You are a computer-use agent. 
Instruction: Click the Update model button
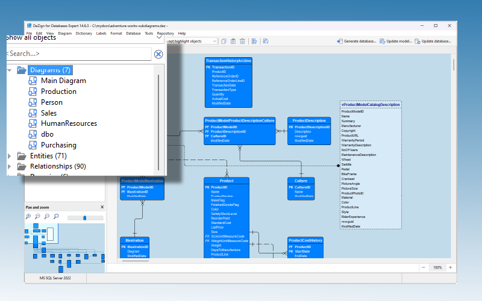coord(396,41)
